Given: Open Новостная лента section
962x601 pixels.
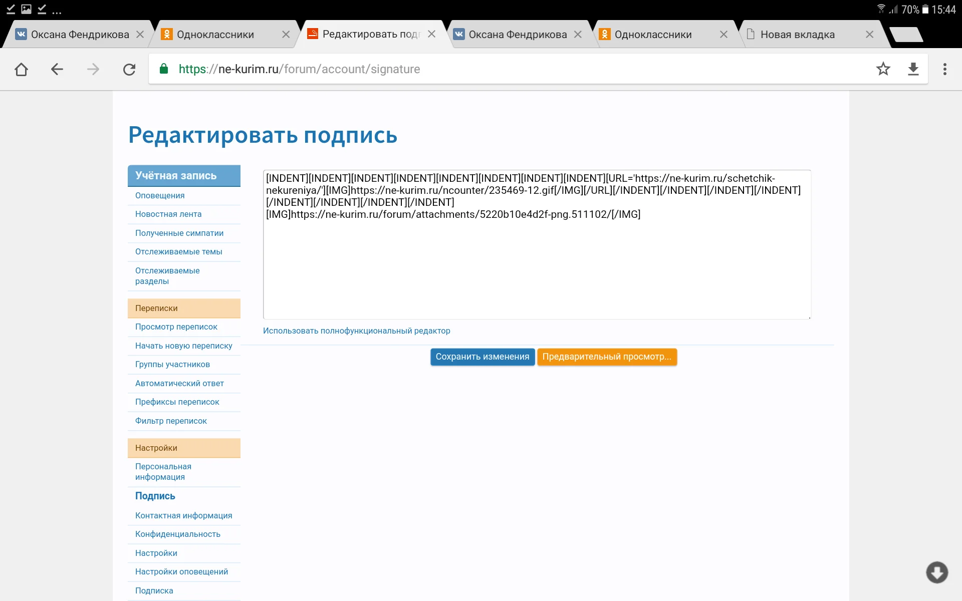Looking at the screenshot, I should coord(168,214).
